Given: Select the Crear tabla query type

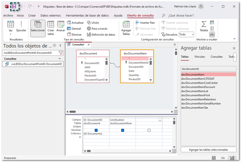Looking at the screenshot, I should (x=51, y=28).
